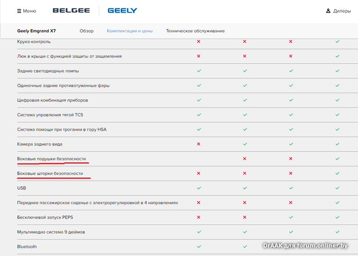
Task: Click the Дилеры person icon
Action: coord(328,11)
